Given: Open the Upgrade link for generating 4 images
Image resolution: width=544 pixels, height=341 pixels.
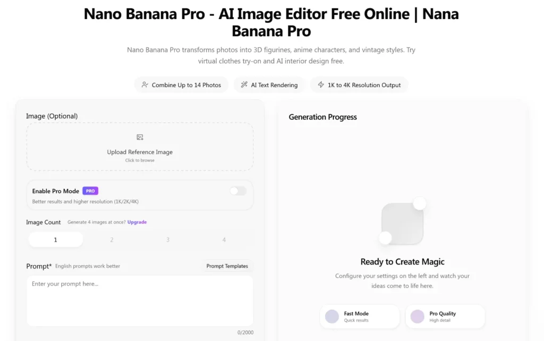Looking at the screenshot, I should tap(137, 221).
